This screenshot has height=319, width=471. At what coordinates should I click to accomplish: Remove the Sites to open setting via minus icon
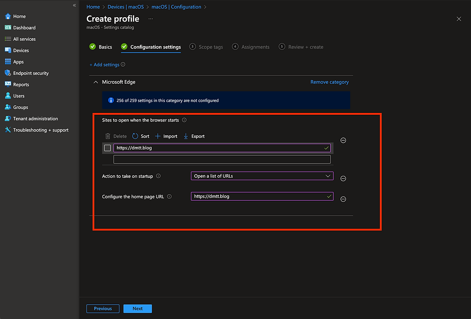tap(343, 140)
